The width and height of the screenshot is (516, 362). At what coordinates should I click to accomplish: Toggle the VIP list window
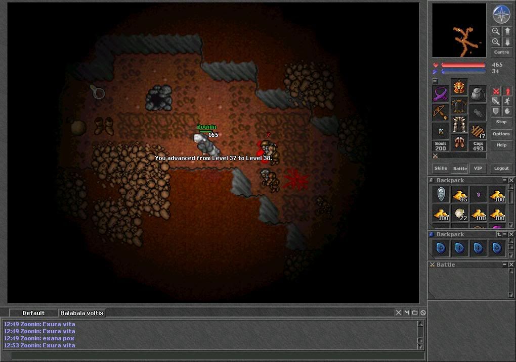[x=478, y=168]
